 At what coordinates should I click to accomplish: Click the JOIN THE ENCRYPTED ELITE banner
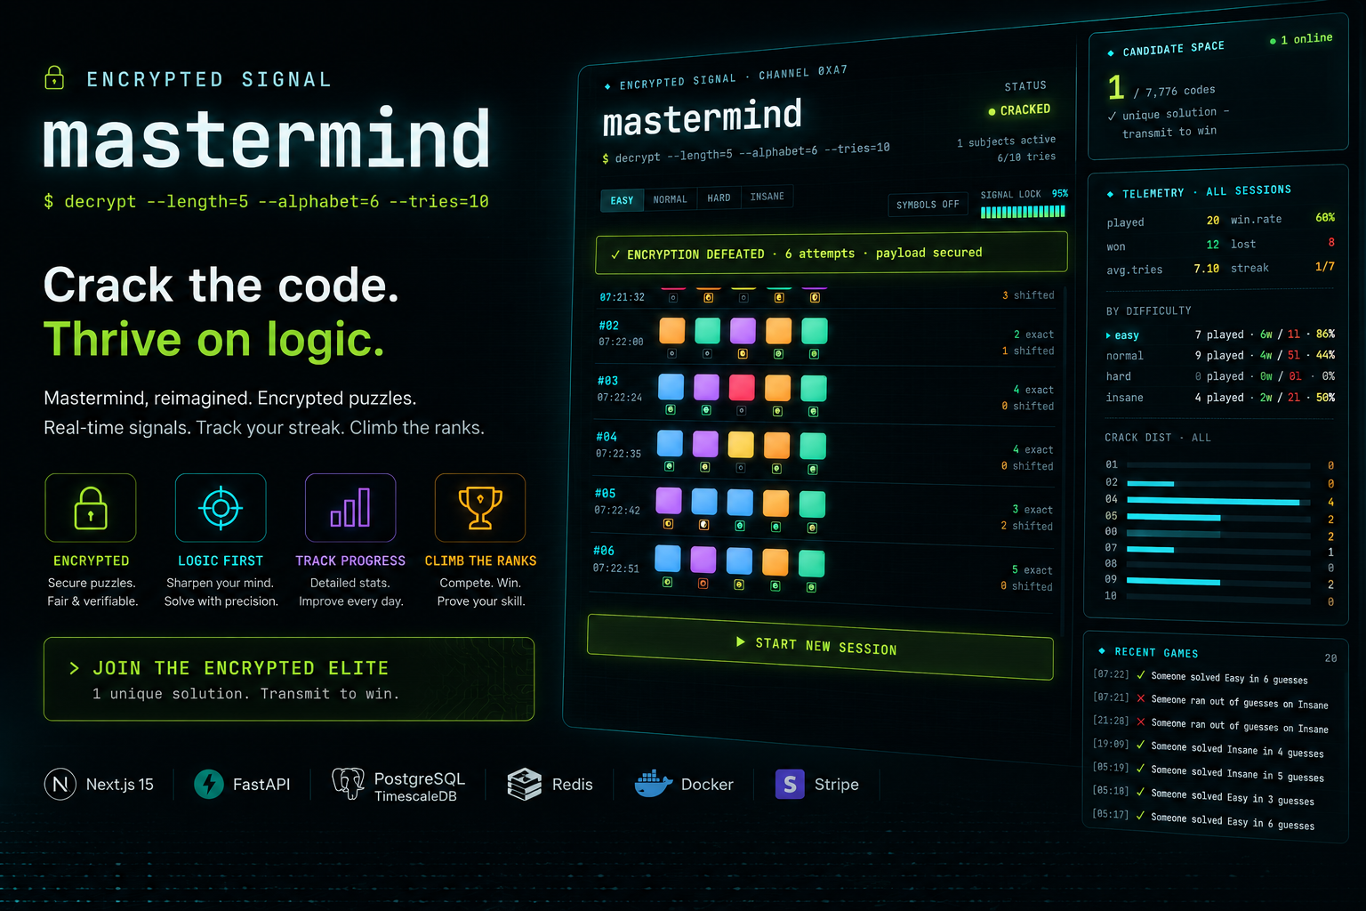[x=289, y=679]
